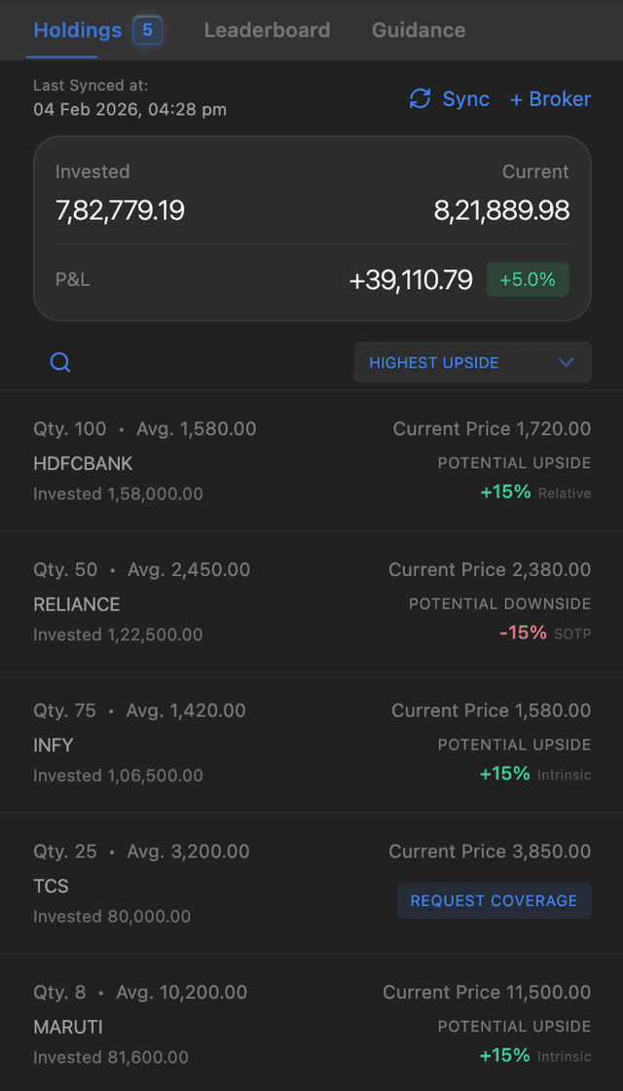
Task: Click the Intrinsic label next to INFY upside
Action: pyautogui.click(x=567, y=775)
